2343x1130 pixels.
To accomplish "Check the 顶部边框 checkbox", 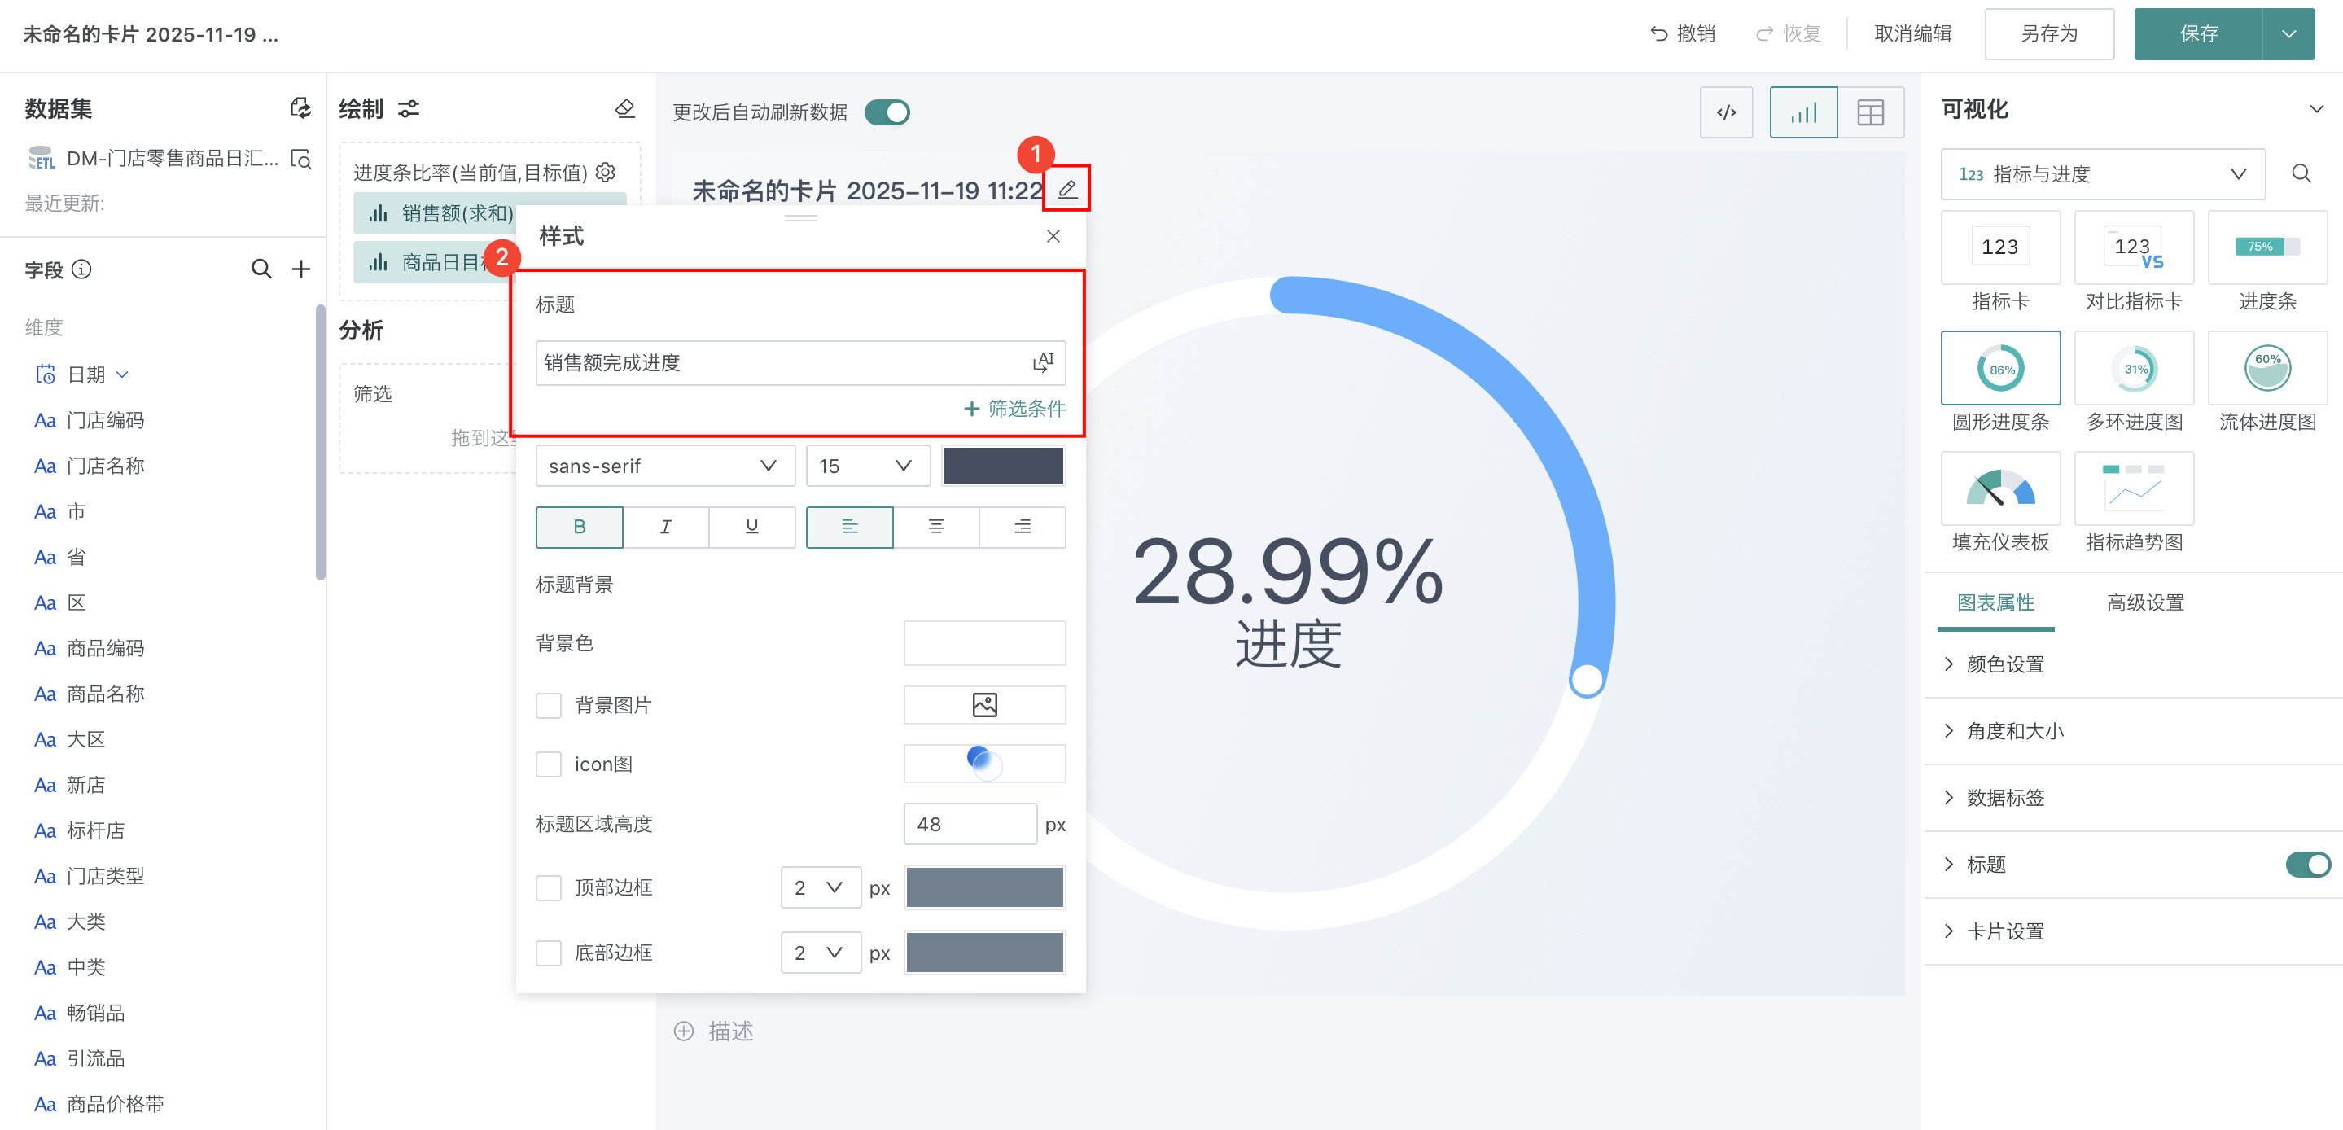I will (x=549, y=887).
